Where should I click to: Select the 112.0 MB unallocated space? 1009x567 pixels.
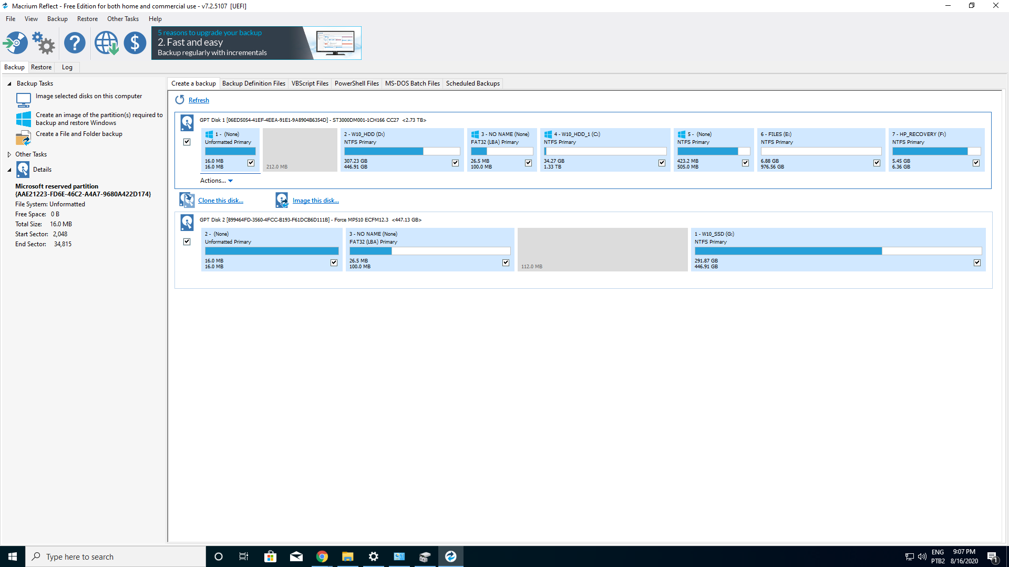[603, 249]
